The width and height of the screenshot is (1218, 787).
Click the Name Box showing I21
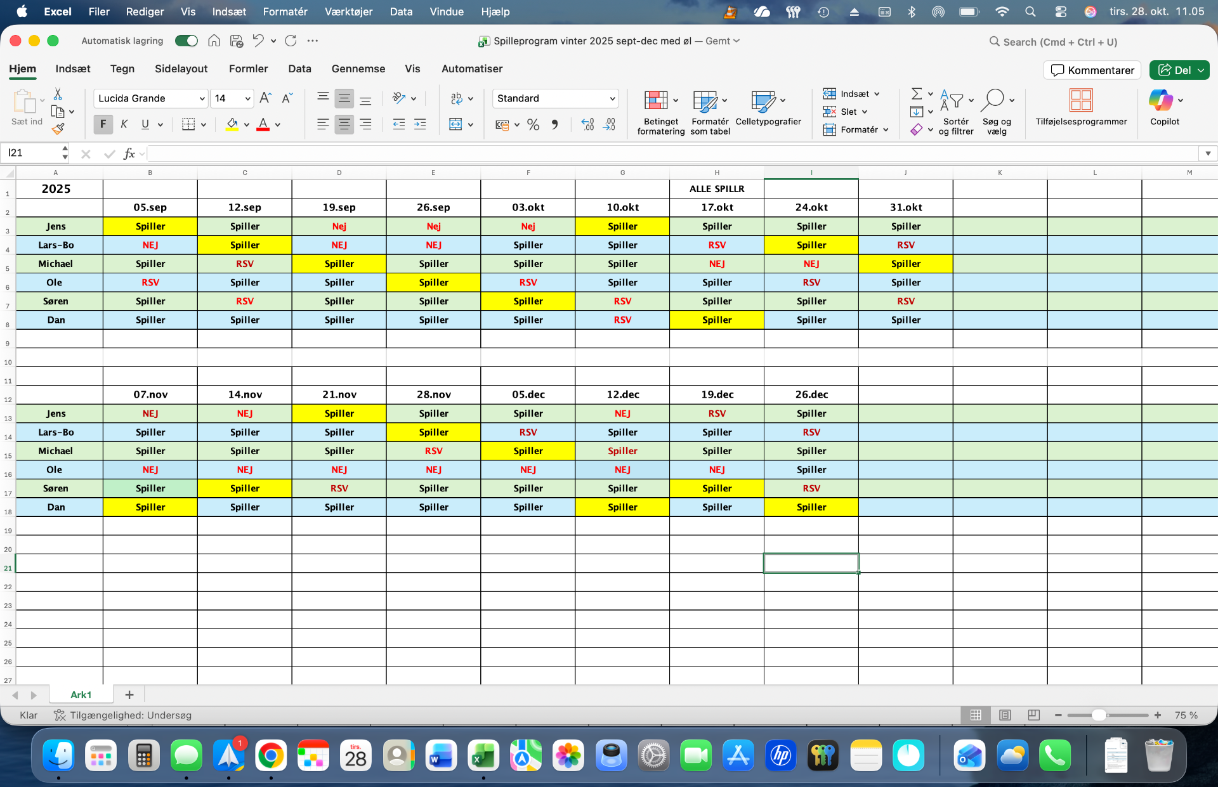pyautogui.click(x=33, y=153)
